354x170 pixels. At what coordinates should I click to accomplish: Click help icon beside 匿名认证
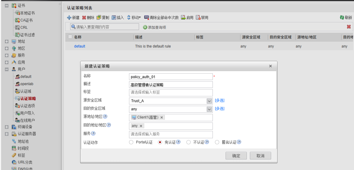[x=239, y=142]
